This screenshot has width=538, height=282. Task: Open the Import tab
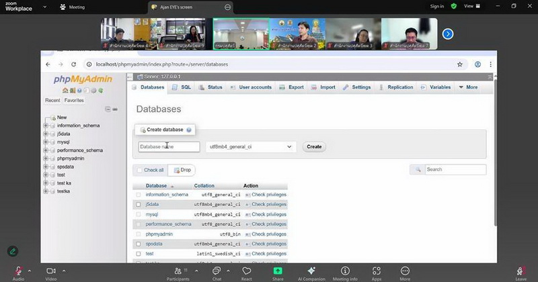tap(323, 87)
